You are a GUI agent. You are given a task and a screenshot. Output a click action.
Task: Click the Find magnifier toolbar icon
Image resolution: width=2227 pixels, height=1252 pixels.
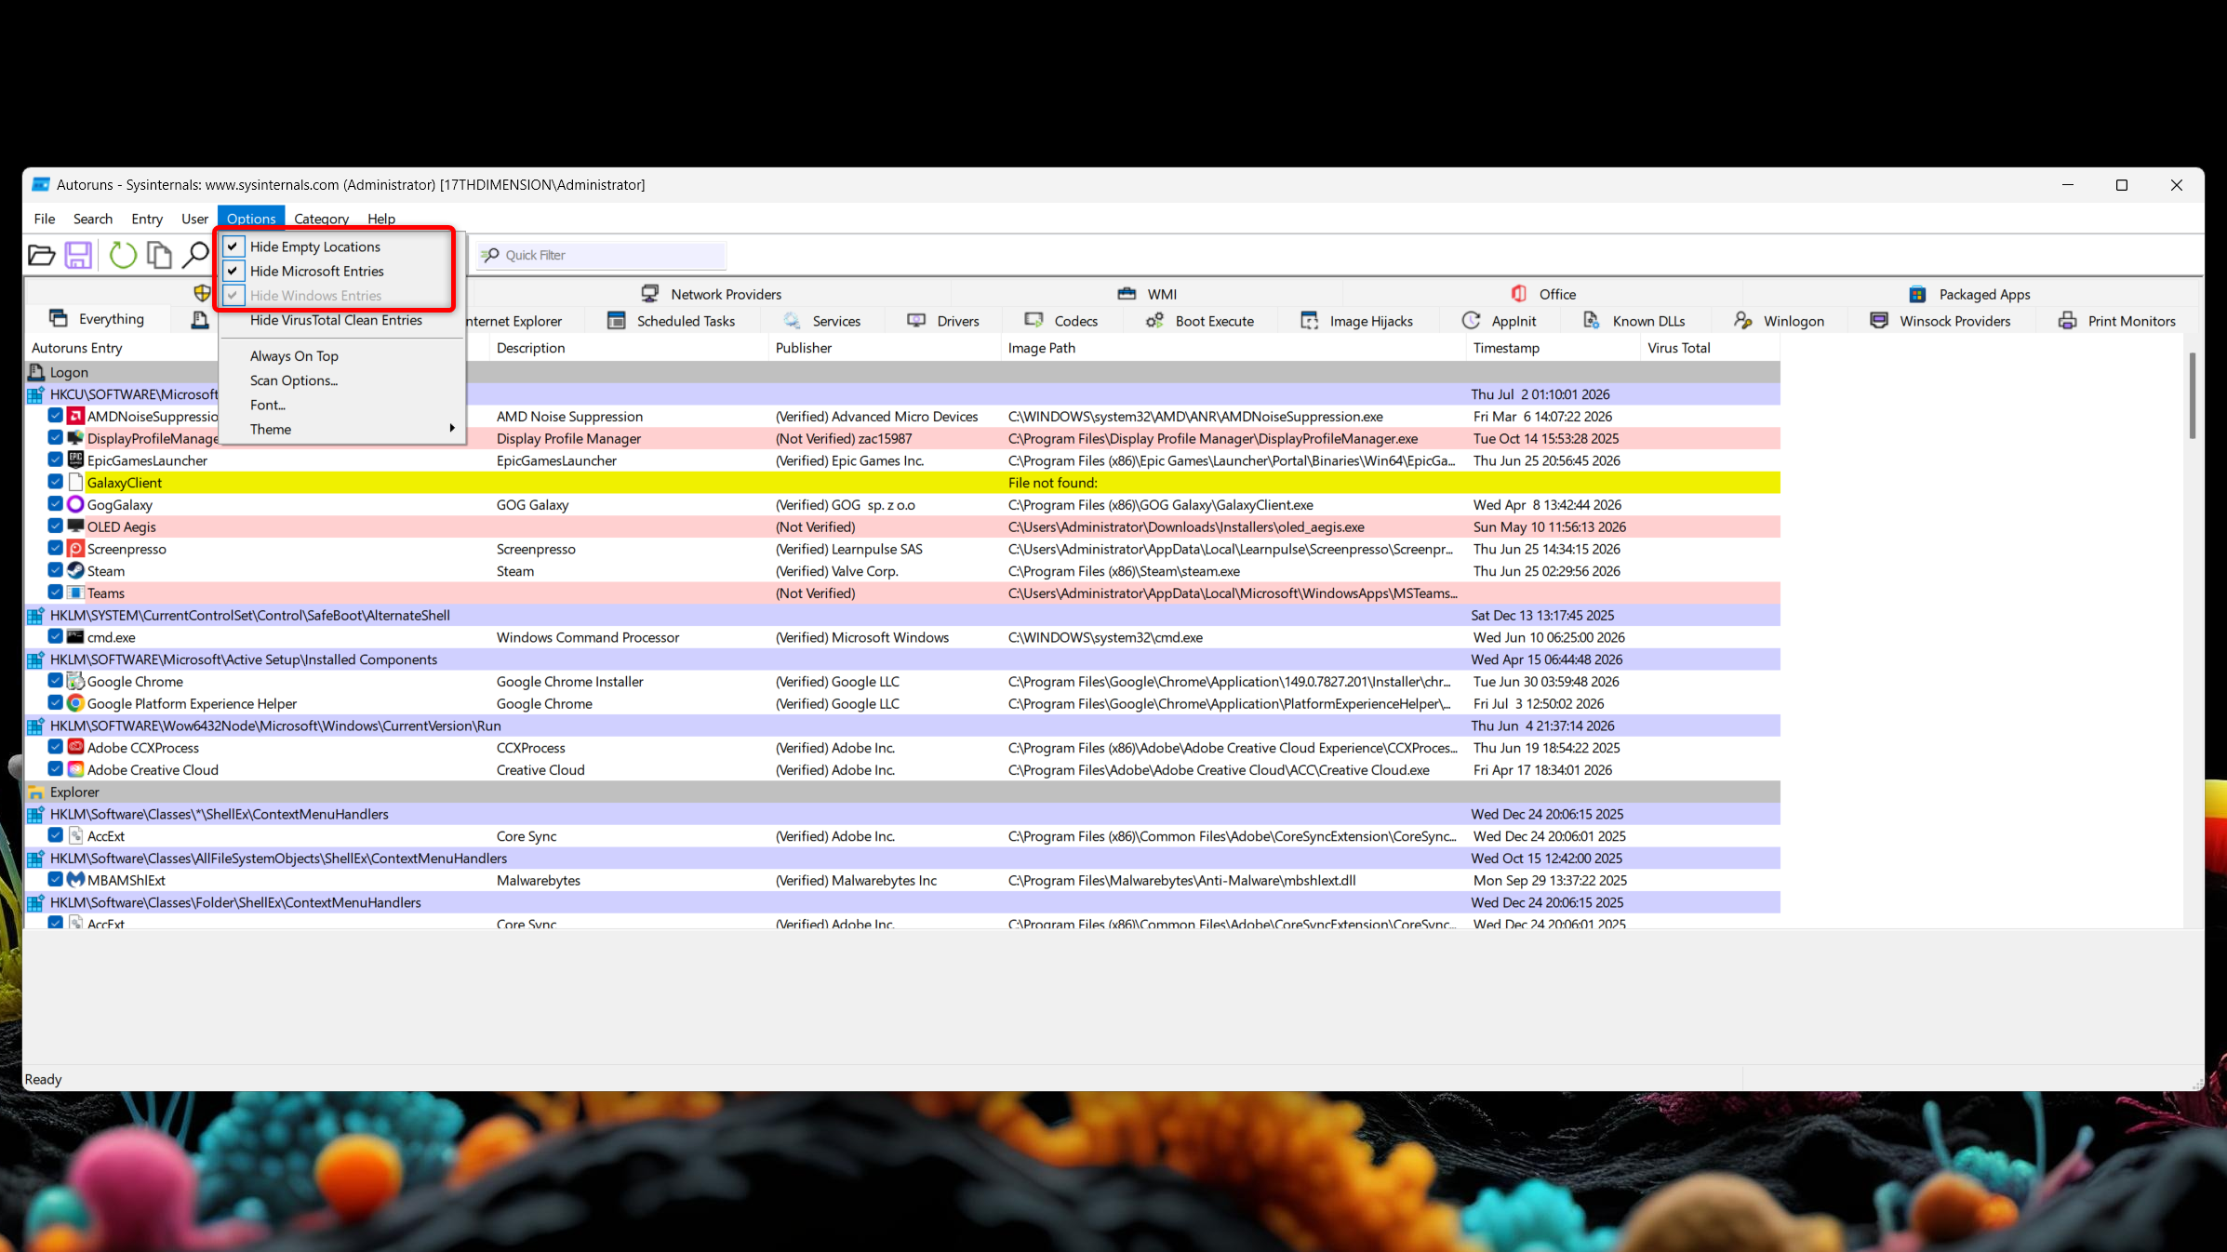(195, 255)
